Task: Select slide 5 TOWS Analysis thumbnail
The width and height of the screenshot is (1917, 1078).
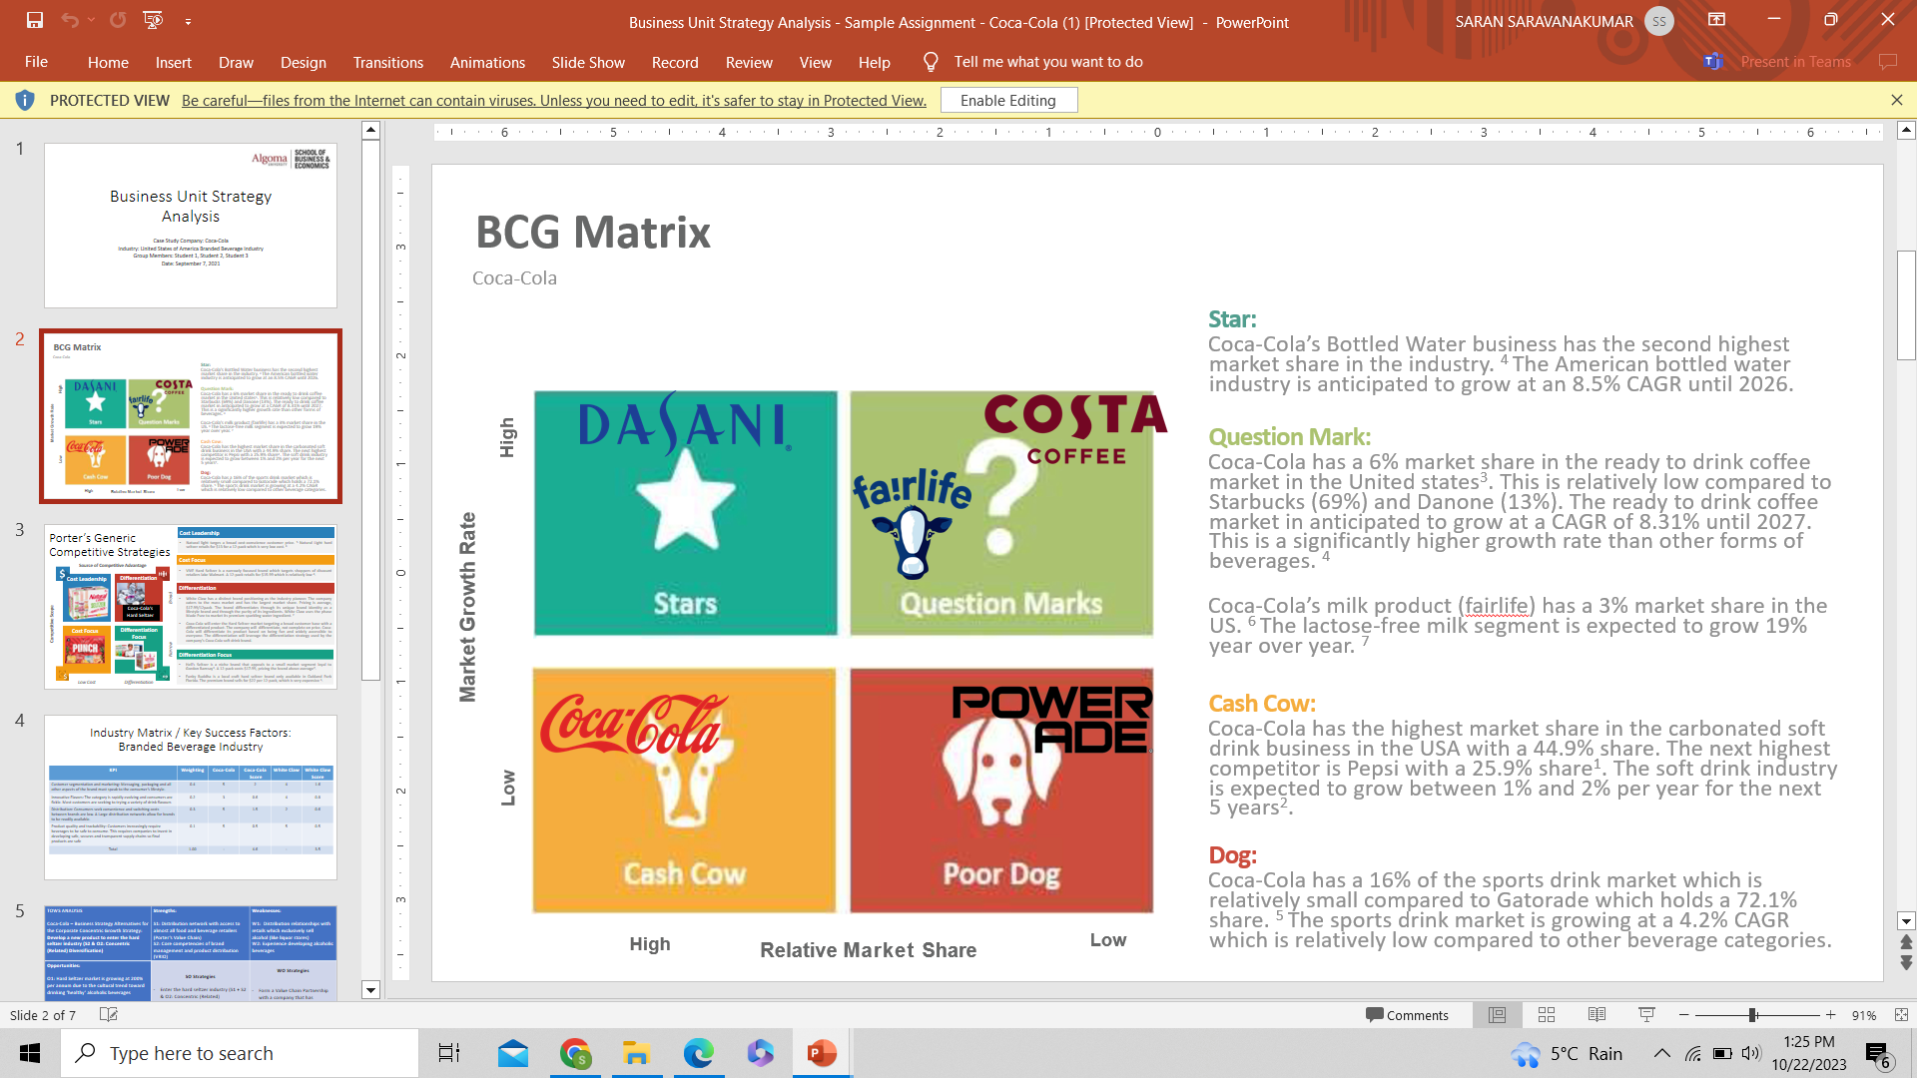Action: point(191,952)
